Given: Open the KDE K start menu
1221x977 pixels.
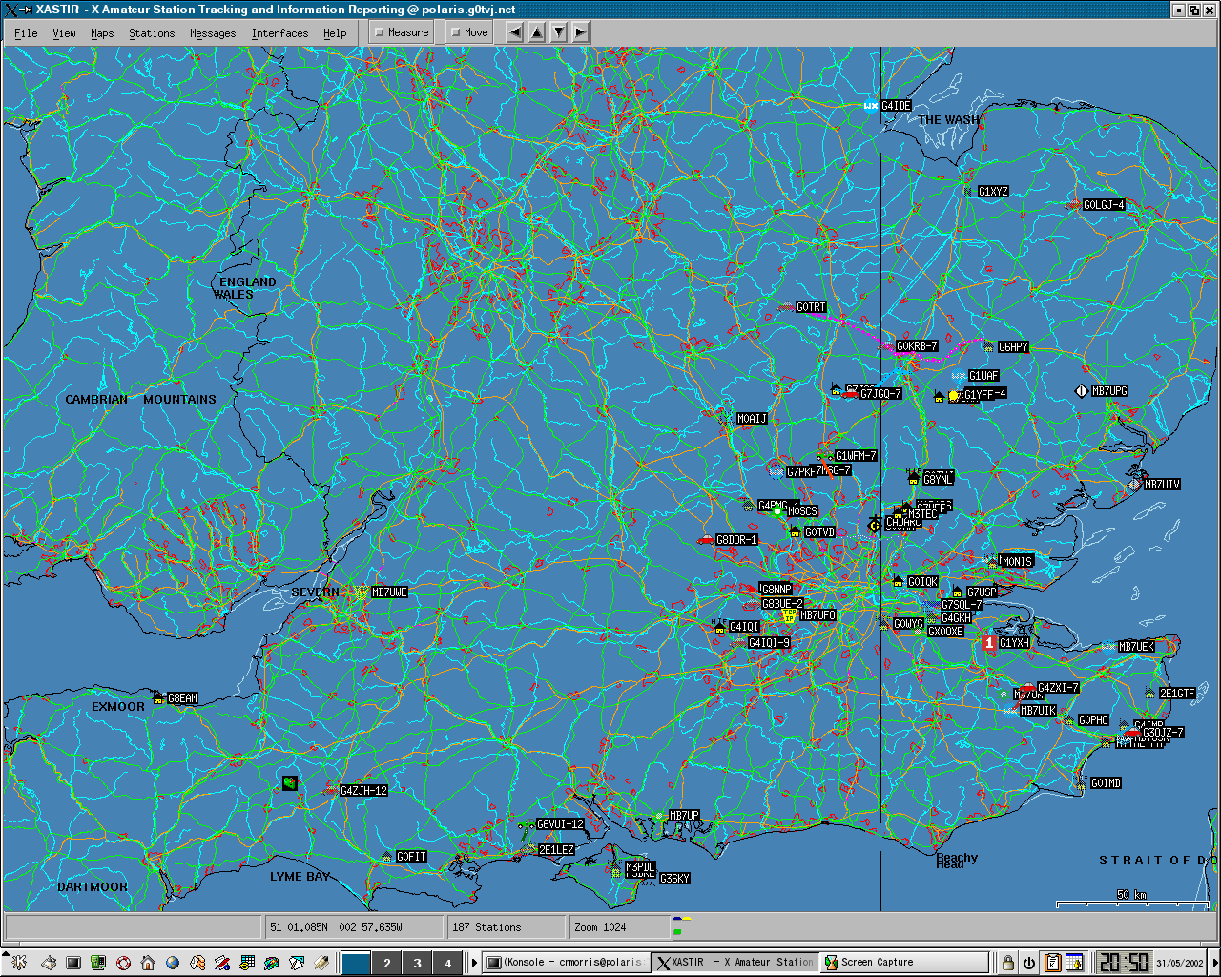Looking at the screenshot, I should point(18,963).
